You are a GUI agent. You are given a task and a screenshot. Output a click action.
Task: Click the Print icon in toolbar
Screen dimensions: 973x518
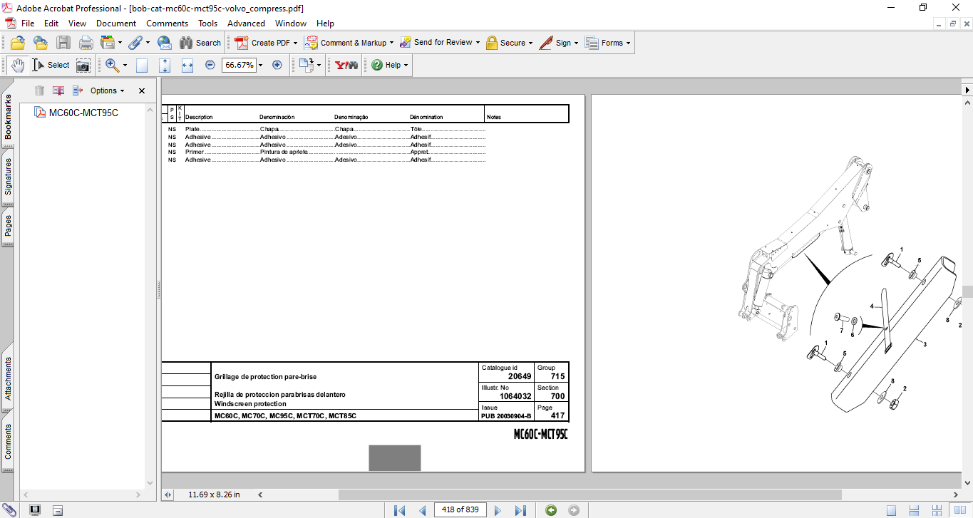(86, 43)
